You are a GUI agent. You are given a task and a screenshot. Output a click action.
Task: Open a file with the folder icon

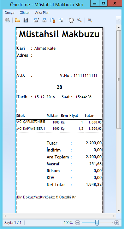click(18, 20)
